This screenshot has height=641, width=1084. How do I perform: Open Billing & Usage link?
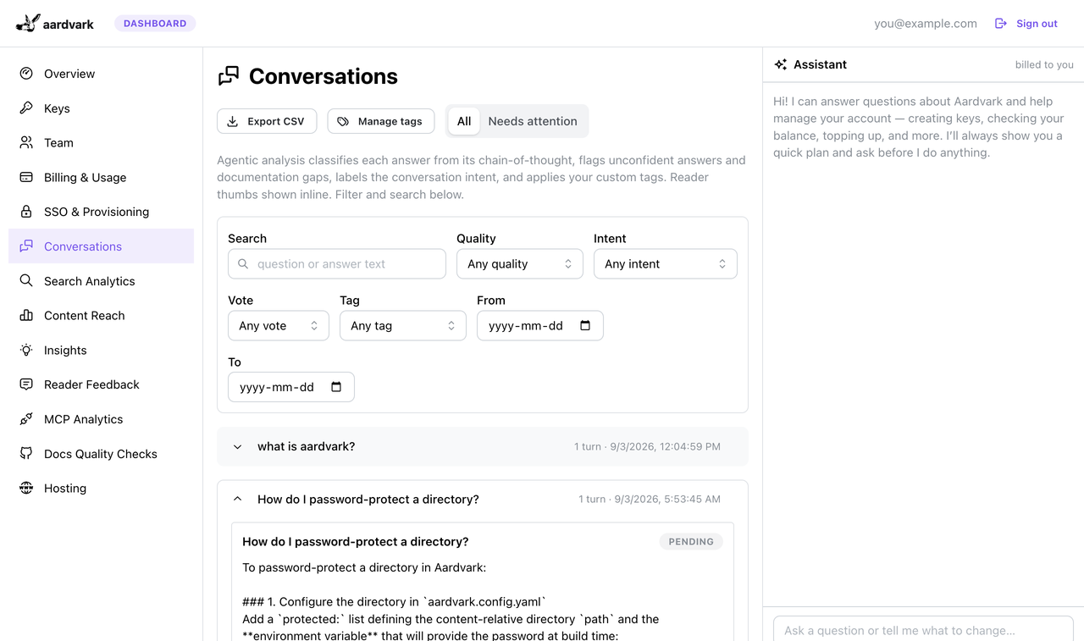pos(101,178)
